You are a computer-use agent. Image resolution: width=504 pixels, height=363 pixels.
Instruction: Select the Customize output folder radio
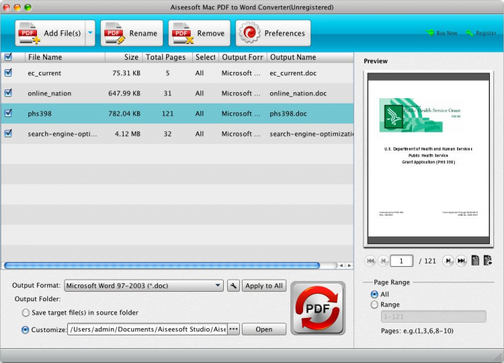pyautogui.click(x=25, y=330)
